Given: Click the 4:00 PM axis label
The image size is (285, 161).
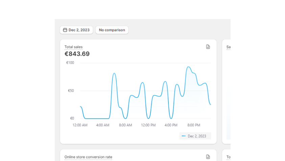Looking at the screenshot, I should point(171,125).
